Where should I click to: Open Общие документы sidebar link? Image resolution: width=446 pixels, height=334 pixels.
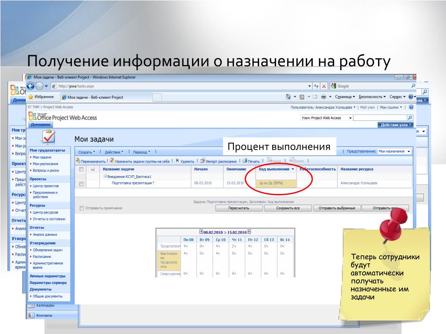(47, 296)
